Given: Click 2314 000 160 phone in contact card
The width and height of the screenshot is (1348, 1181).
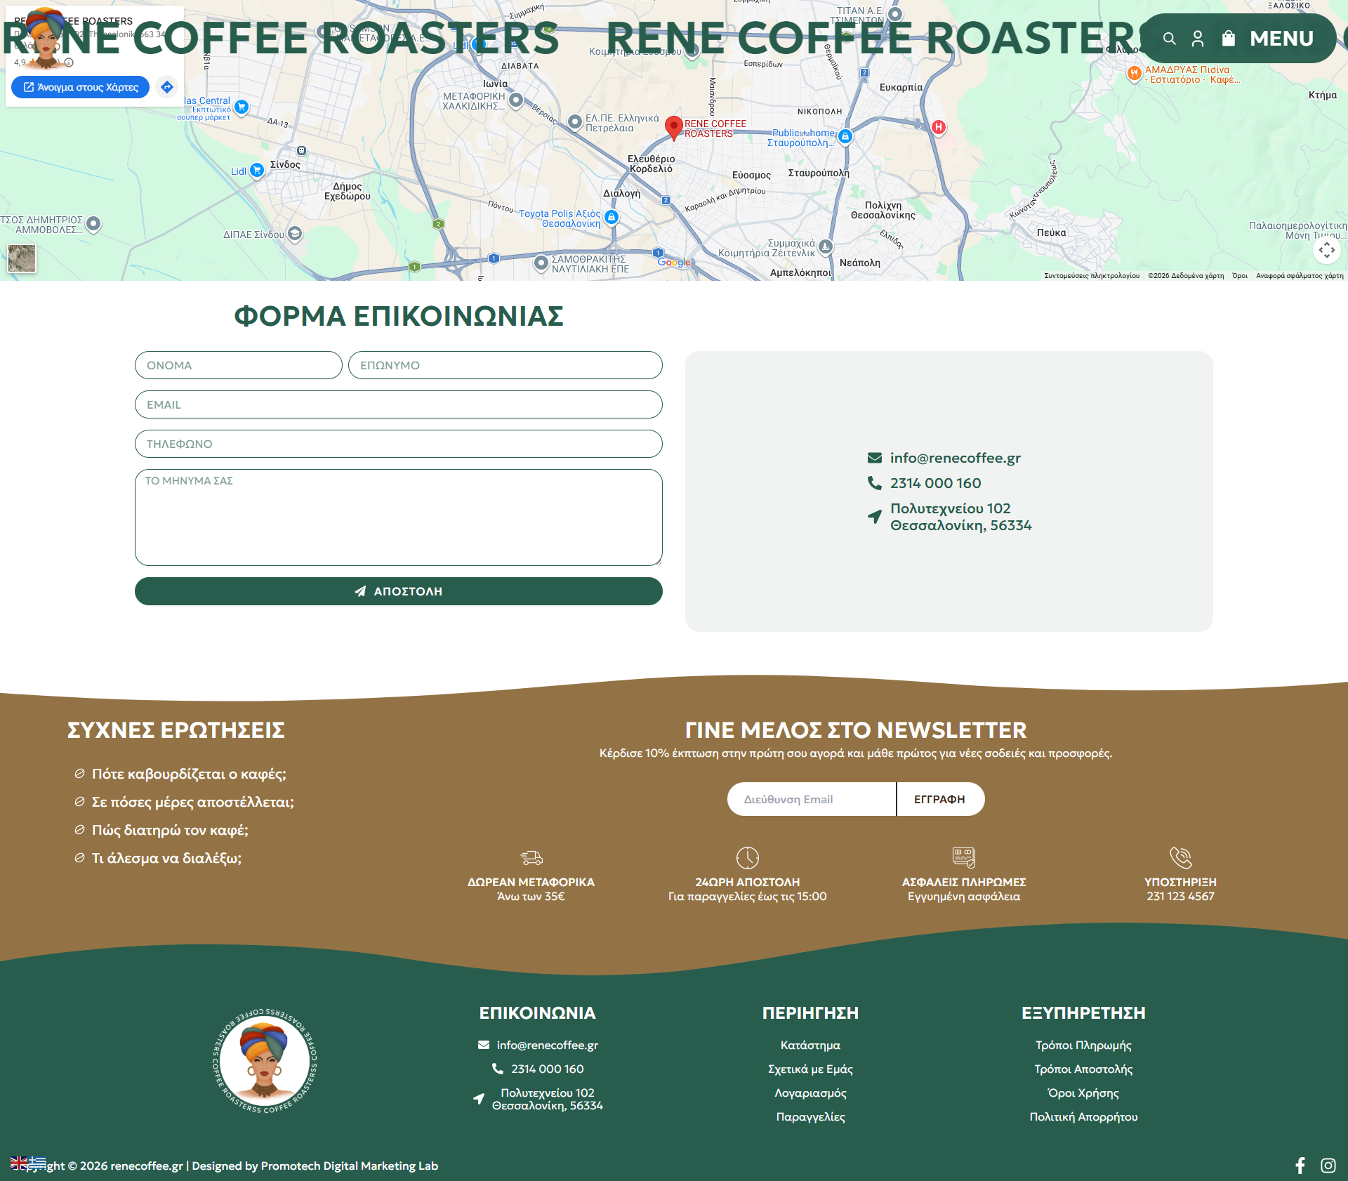Looking at the screenshot, I should (935, 483).
